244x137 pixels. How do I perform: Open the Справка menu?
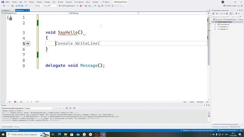coord(95,2)
